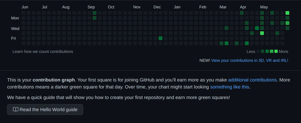Click the green Wednesday square in March
The width and height of the screenshot is (301, 123).
(x=226, y=28)
